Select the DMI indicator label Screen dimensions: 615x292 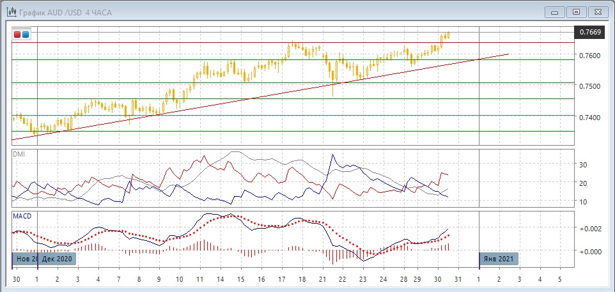point(19,155)
